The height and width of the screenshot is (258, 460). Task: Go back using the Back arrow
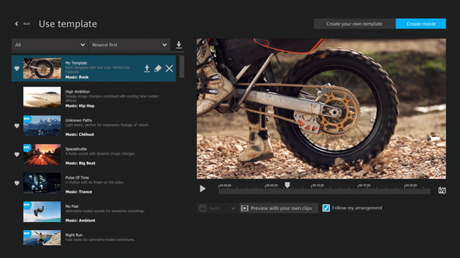click(x=17, y=24)
